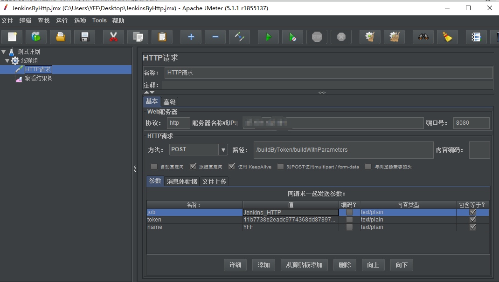Image resolution: width=499 pixels, height=282 pixels.
Task: Toggle 编码 checkbox in job row
Action: (349, 212)
